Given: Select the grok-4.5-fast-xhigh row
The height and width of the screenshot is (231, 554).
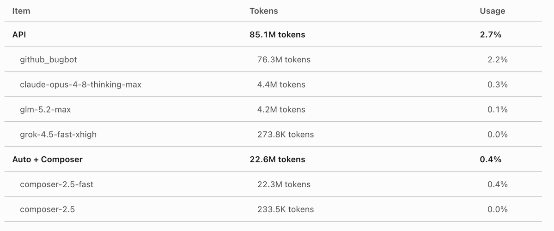Looking at the screenshot, I should pos(273,134).
